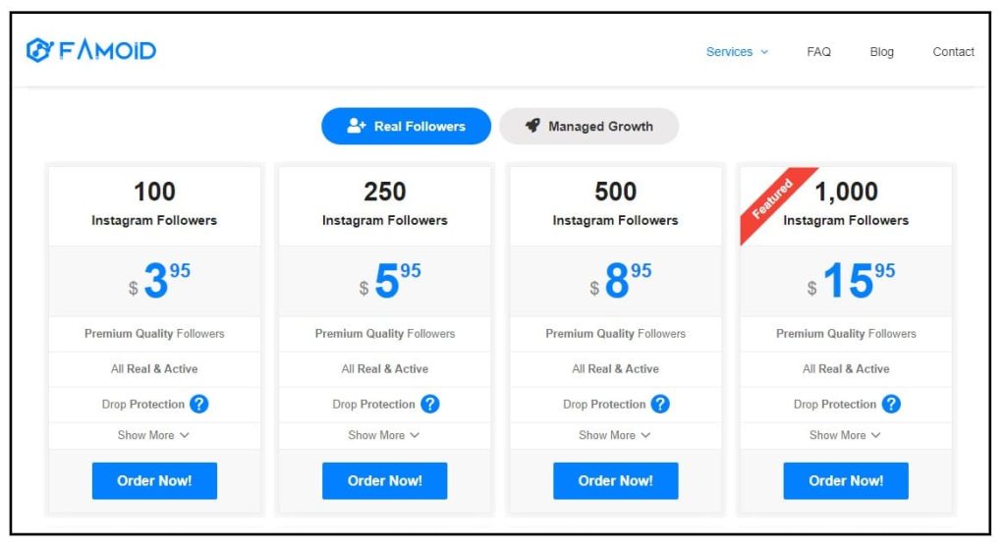The height and width of the screenshot is (552, 1006).
Task: Go to the FAQ page
Action: [x=818, y=52]
